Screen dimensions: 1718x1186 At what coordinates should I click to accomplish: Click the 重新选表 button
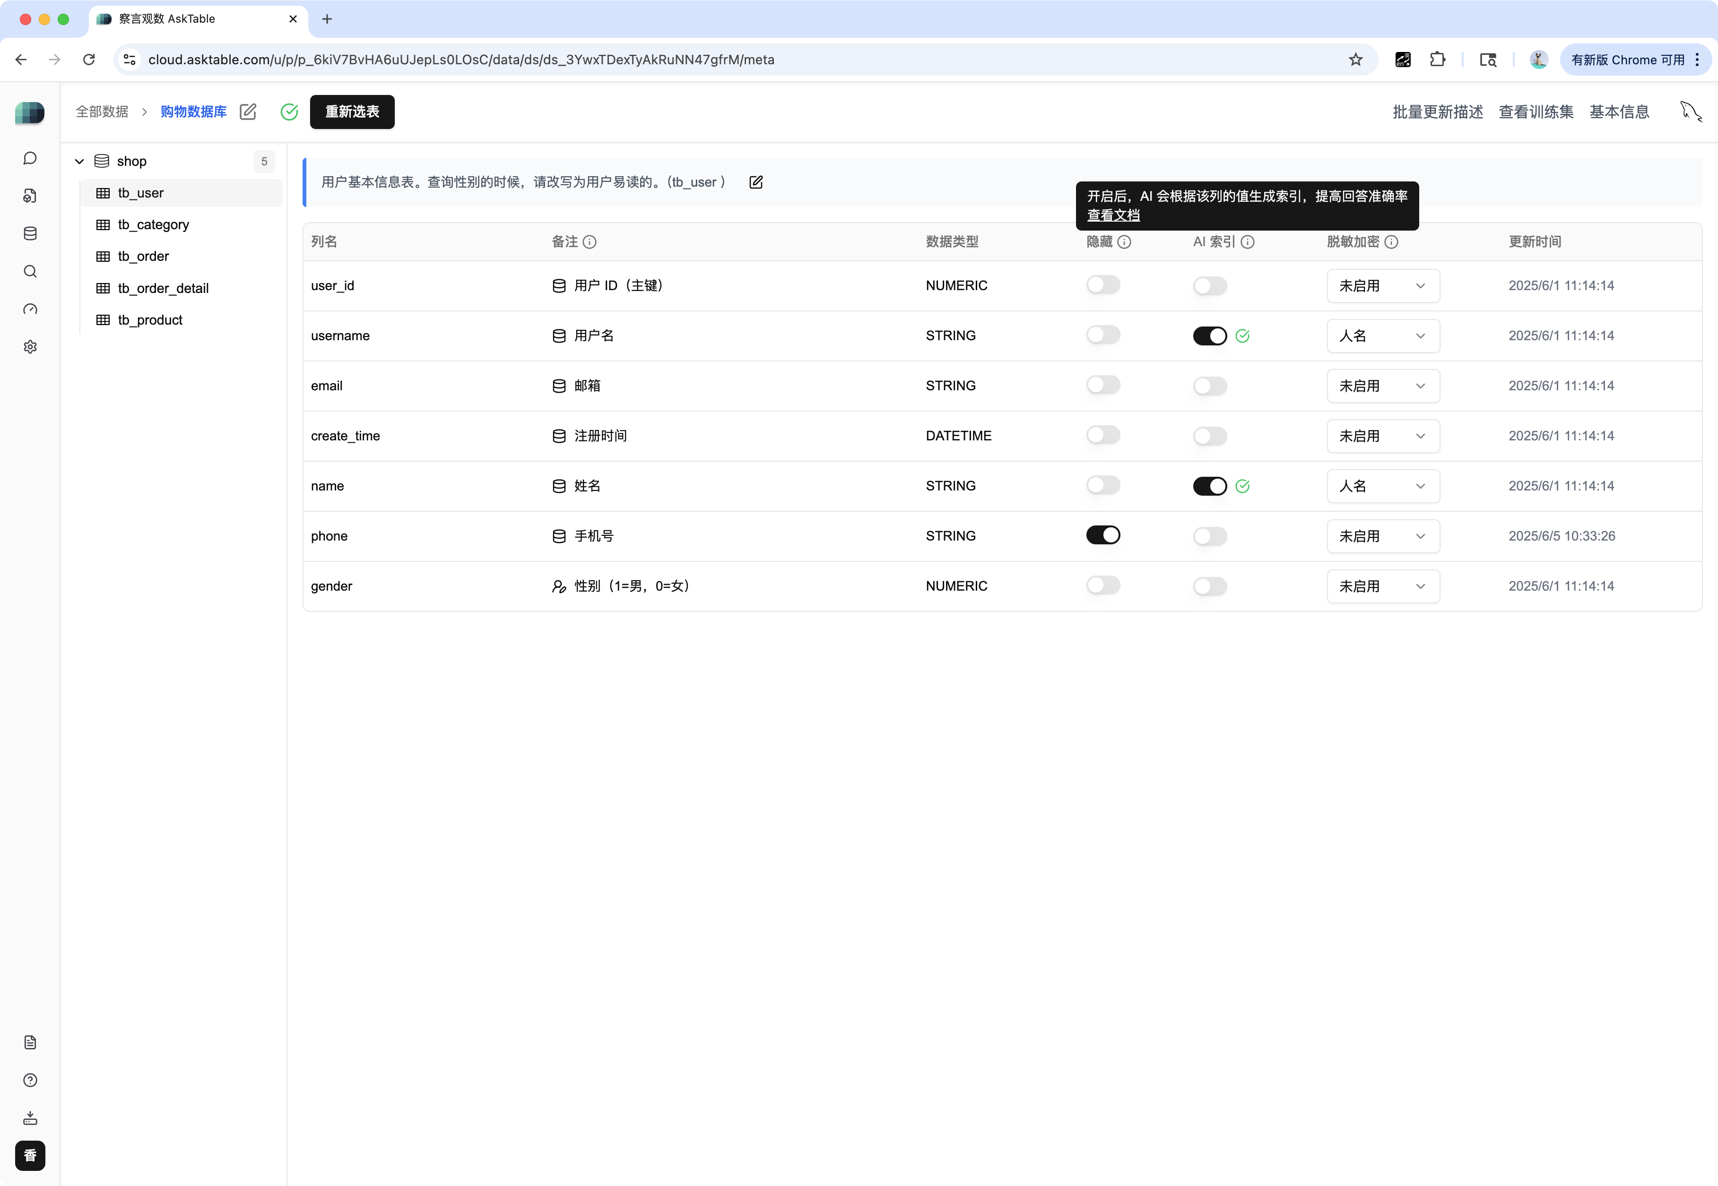[352, 112]
